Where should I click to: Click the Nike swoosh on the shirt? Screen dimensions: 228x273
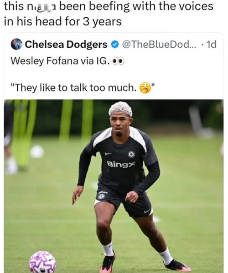point(108,153)
